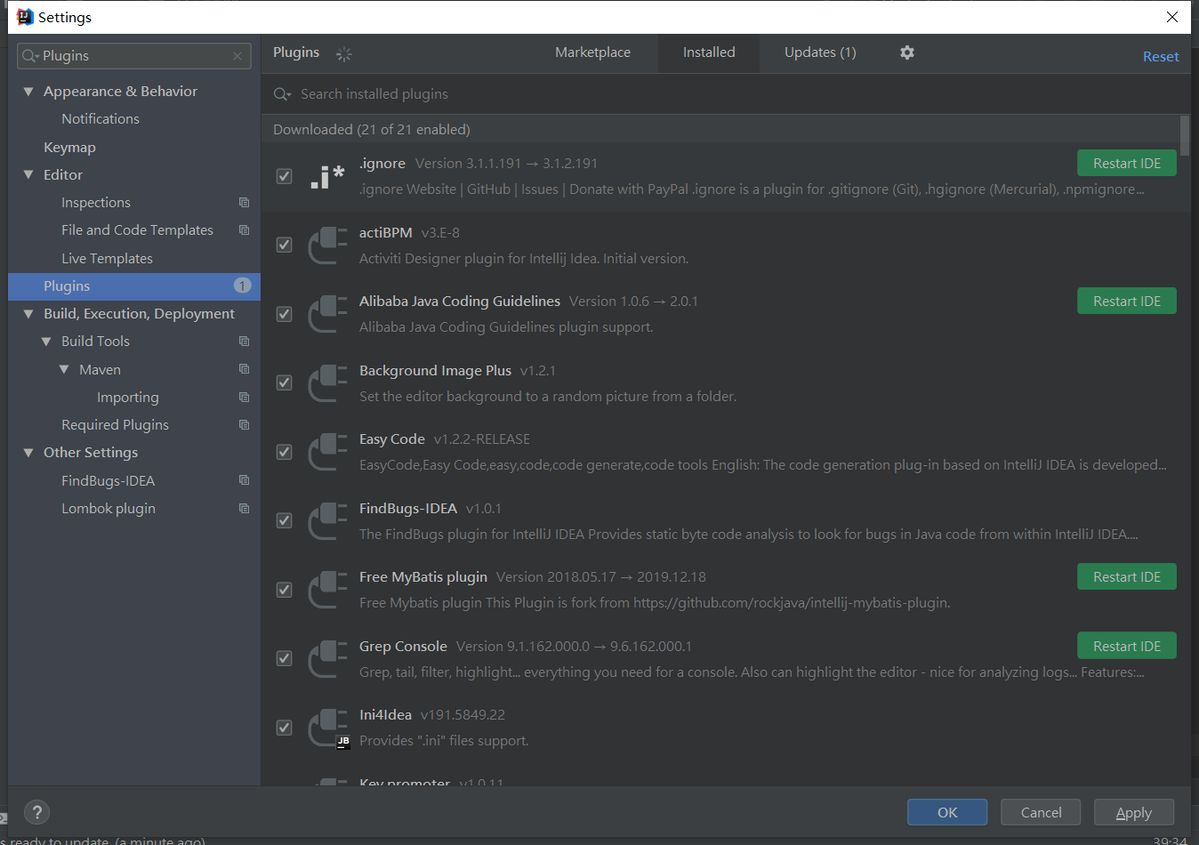Toggle the Grep Console plugin checkbox

pyautogui.click(x=285, y=658)
